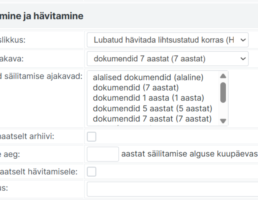Select 'dokumendid 5 aastat (5 aastat)' option
Screen dimensions: 258x200
point(153,108)
